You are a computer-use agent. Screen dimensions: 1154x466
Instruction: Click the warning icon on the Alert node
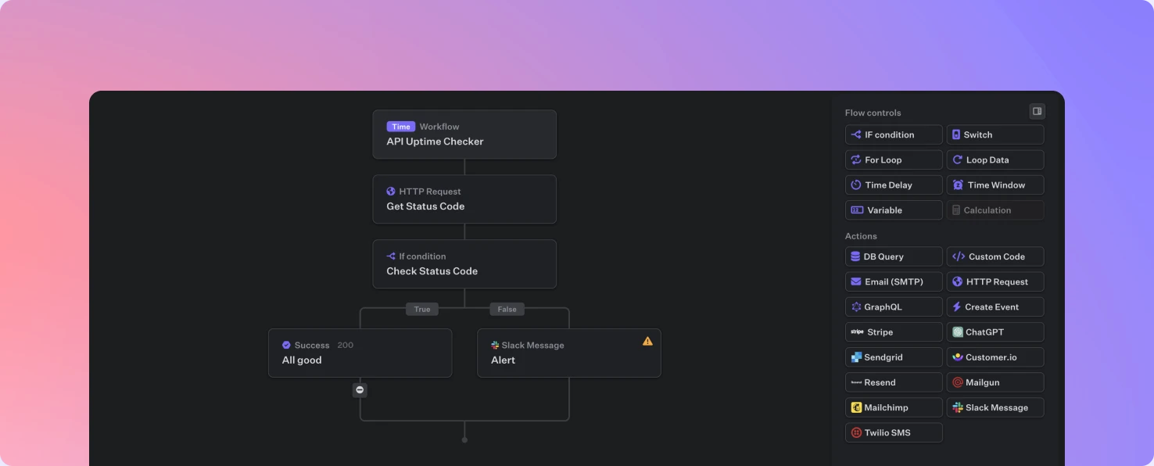(647, 341)
